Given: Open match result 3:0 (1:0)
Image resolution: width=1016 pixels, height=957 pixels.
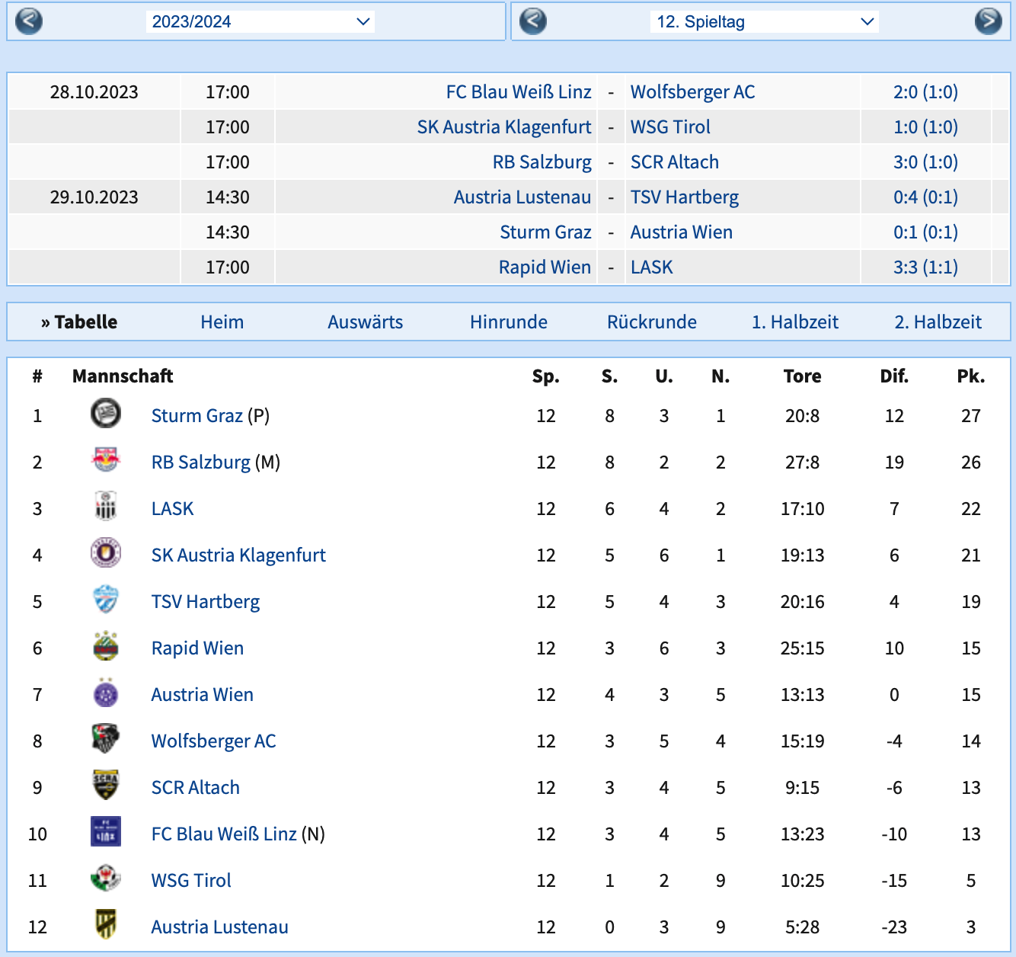Looking at the screenshot, I should pos(926,162).
